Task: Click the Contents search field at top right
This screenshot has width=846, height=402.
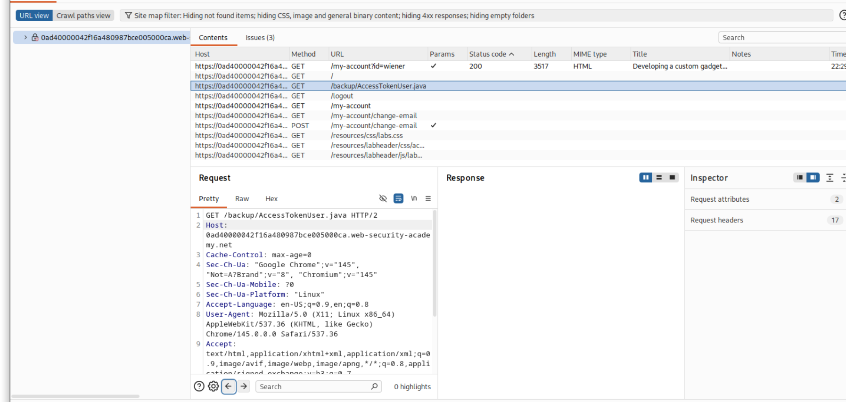Action: pos(782,38)
